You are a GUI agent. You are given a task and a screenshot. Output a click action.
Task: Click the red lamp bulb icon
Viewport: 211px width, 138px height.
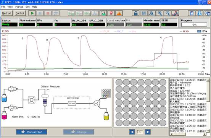(x=111, y=13)
